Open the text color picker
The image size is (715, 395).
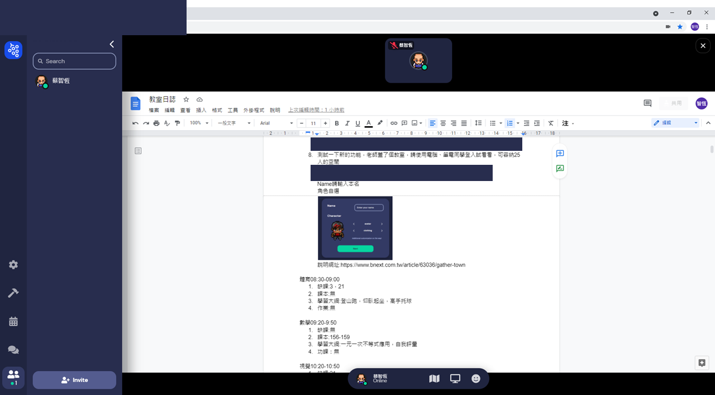[369, 123]
